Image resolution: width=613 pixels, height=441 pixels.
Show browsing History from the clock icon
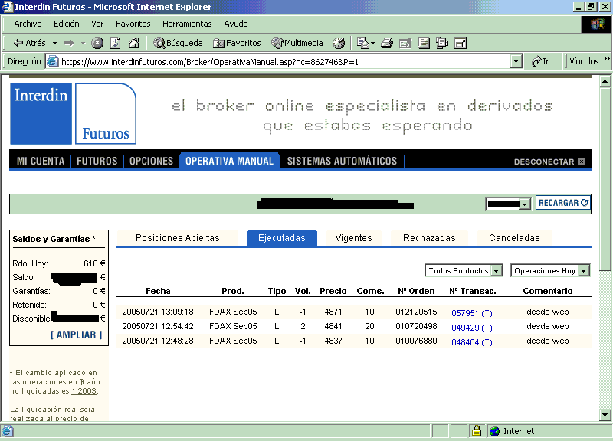coord(339,43)
